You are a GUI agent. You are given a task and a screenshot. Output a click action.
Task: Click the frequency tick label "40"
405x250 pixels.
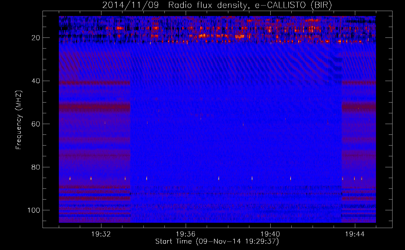[x=36, y=81]
